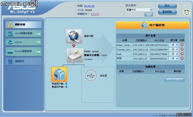Viewport: 193px width, 117px height.
Task: Click the wired clients count 0
Action: click(66, 83)
